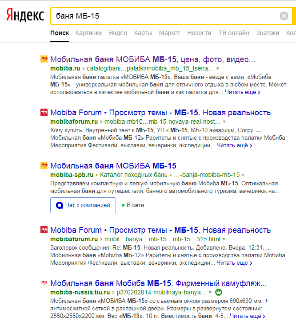Open Мобильная баня МОБИБА МБ-15, цена, фото link
Screen dimensions: 296x329
tap(152, 59)
